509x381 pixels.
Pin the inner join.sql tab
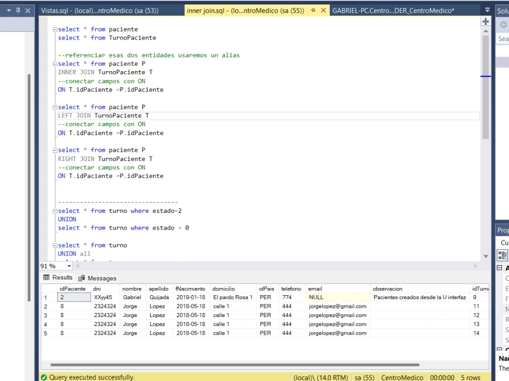[313, 11]
